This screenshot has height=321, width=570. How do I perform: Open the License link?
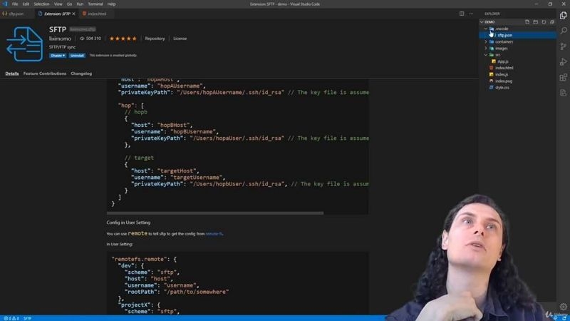tap(180, 39)
